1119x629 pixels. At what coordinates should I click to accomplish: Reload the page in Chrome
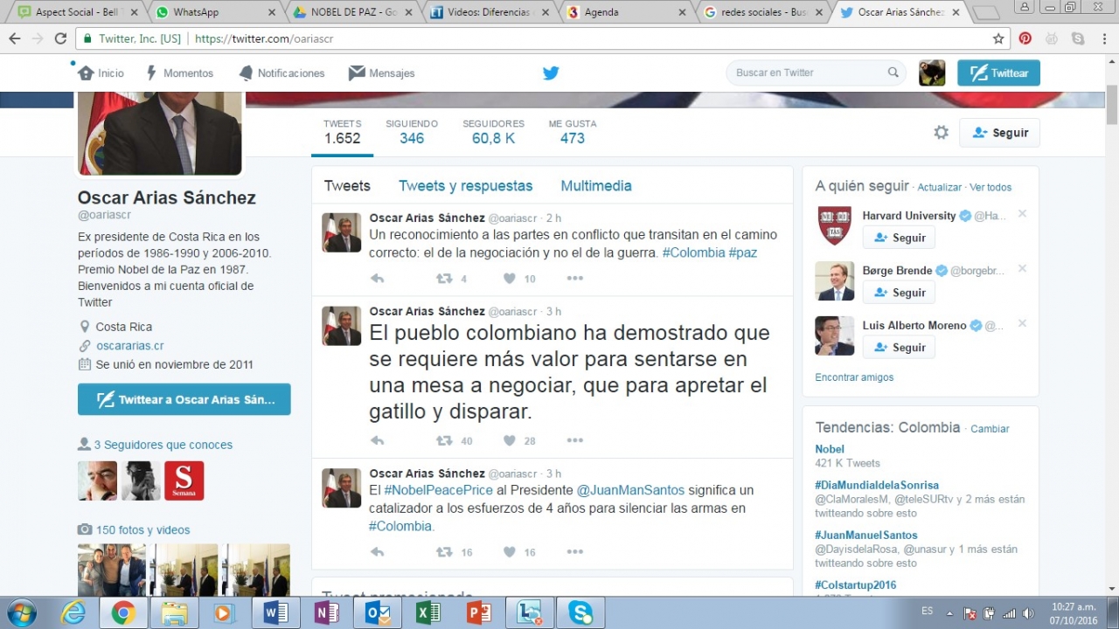(x=60, y=38)
